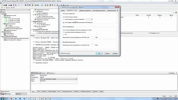Click Справка help button in dialog
178x100 pixels.
click(115, 53)
